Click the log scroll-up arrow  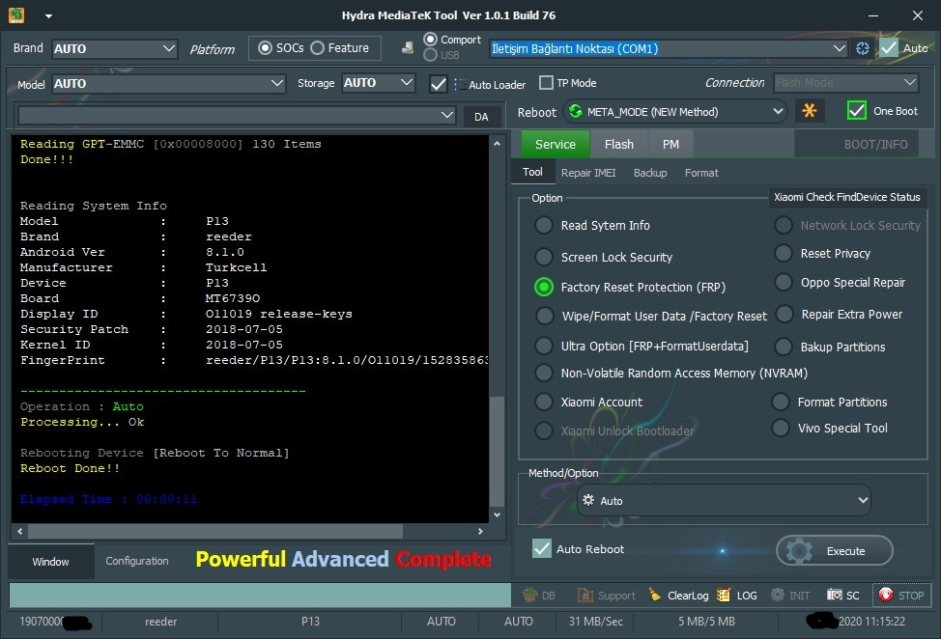point(497,144)
